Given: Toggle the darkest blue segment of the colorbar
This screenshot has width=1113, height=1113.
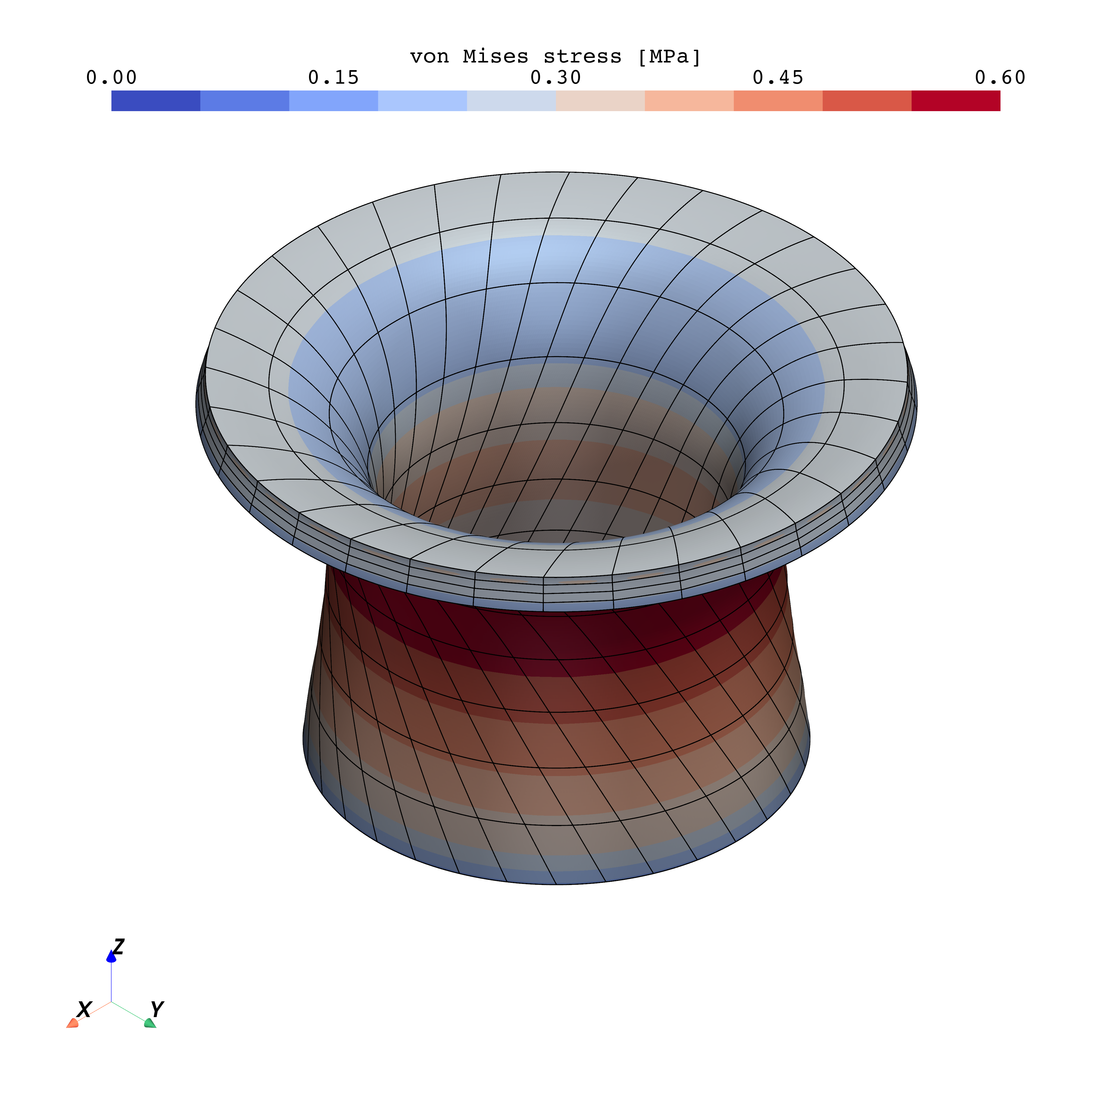Looking at the screenshot, I should tap(155, 101).
